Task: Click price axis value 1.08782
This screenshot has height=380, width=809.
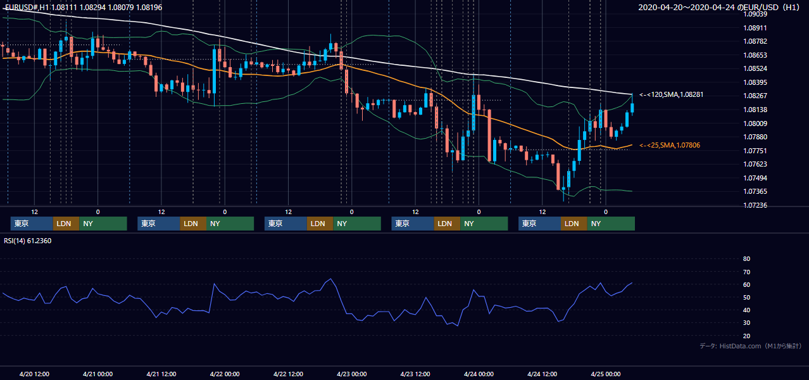Action: coord(755,41)
